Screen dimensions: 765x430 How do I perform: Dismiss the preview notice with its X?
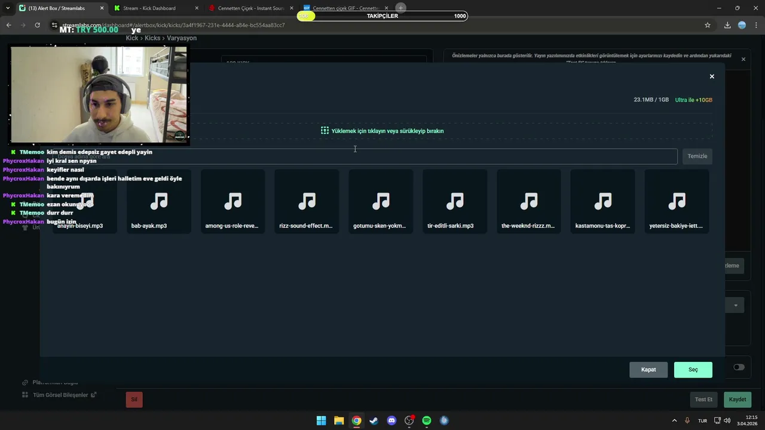coord(743,59)
